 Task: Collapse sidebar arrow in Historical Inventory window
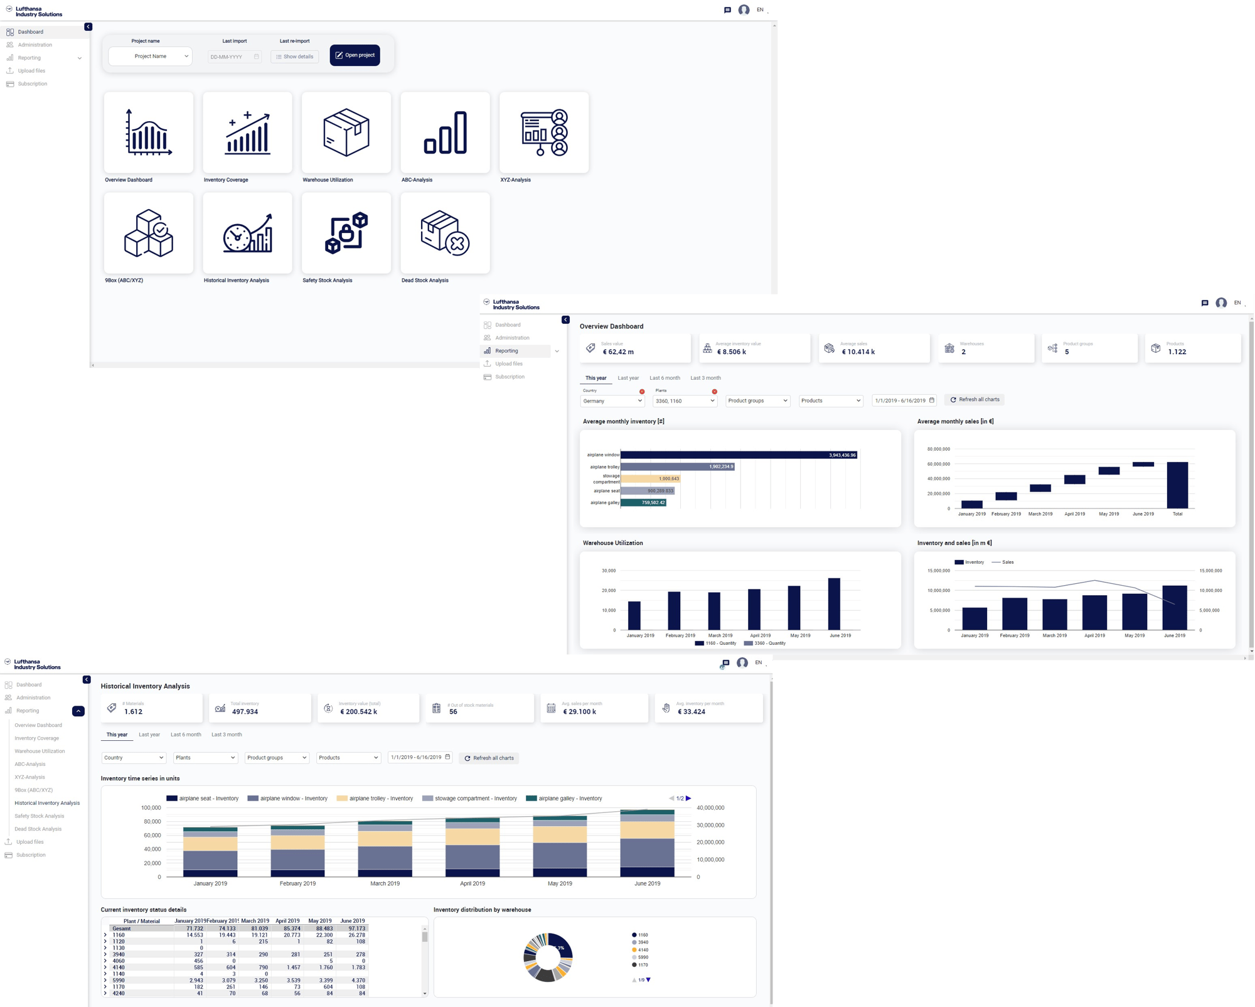87,680
